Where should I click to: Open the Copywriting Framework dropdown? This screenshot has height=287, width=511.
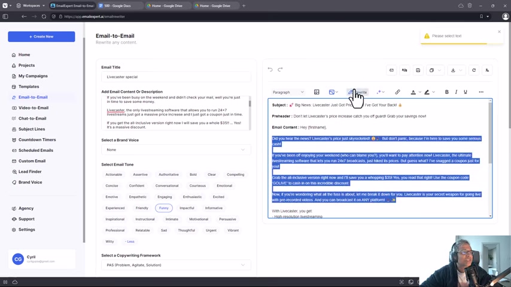[176, 265]
